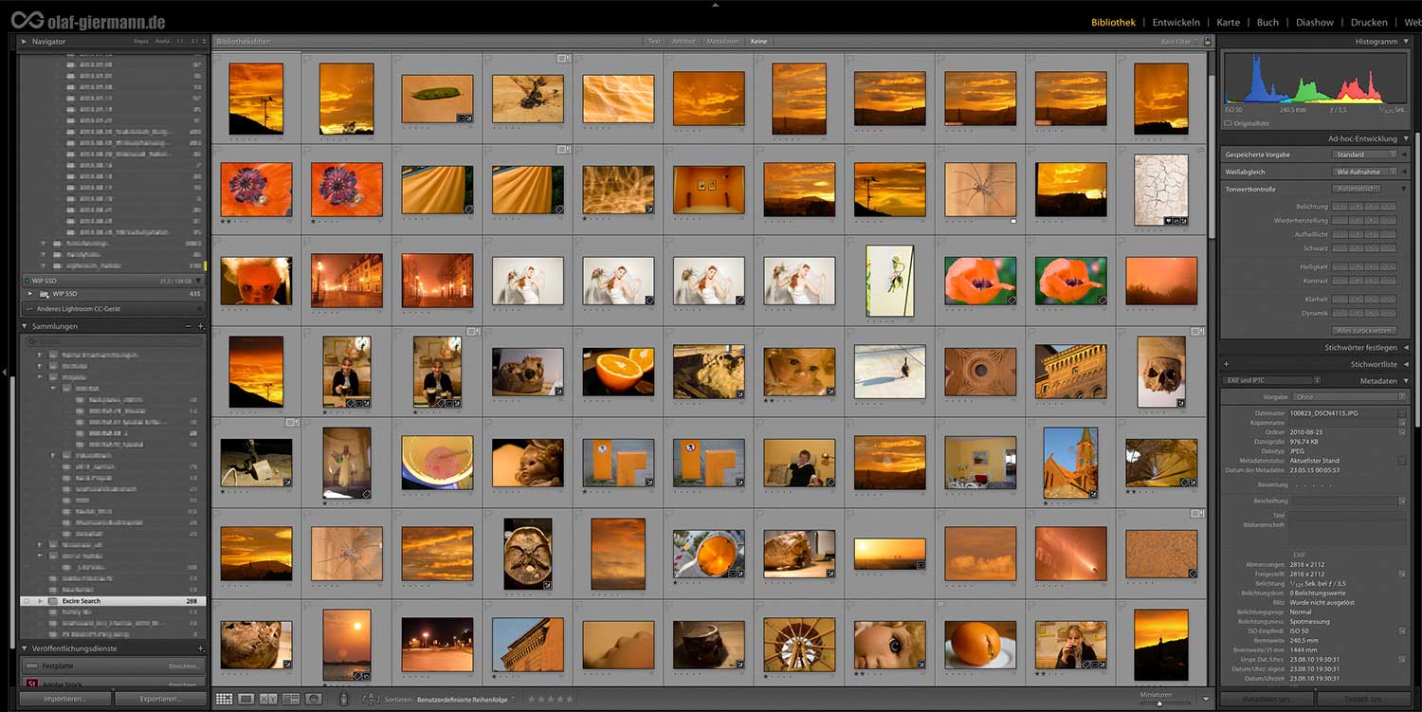Screen dimensions: 1422x712
Task: Select the Attribut library filter
Action: [x=684, y=42]
